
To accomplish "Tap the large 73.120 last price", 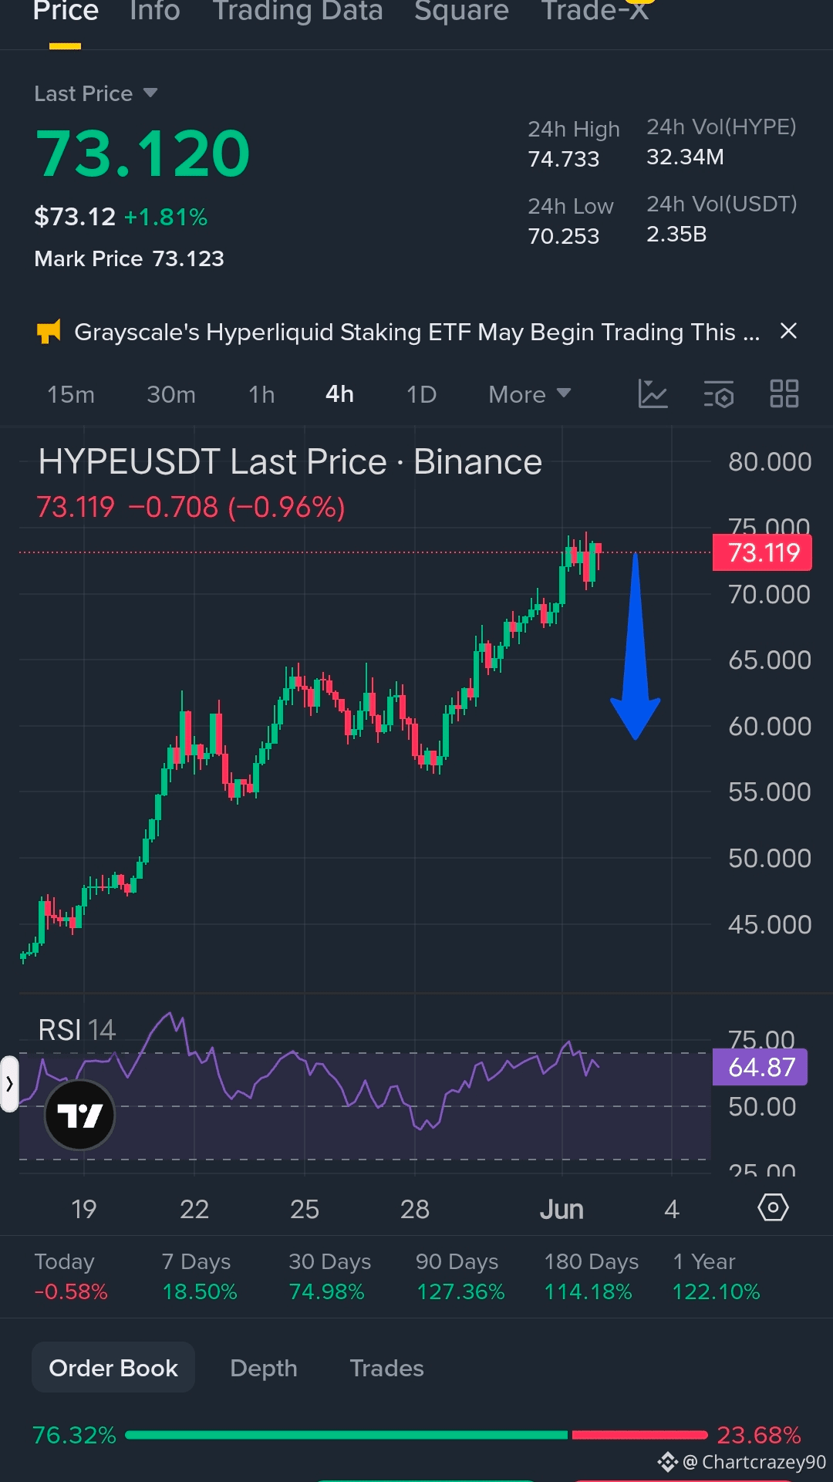I will click(143, 154).
